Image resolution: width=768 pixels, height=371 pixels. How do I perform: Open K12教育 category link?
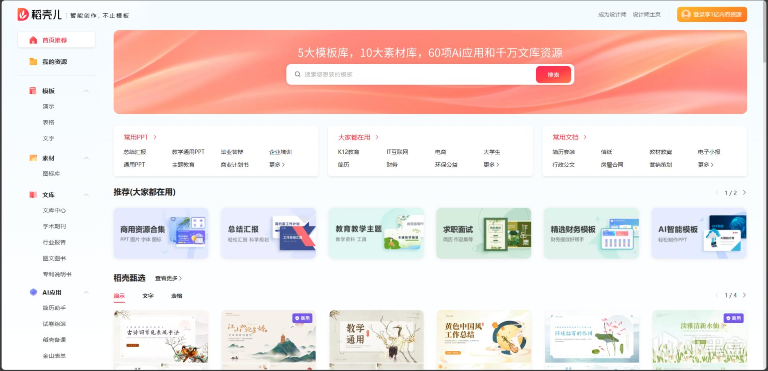(348, 152)
